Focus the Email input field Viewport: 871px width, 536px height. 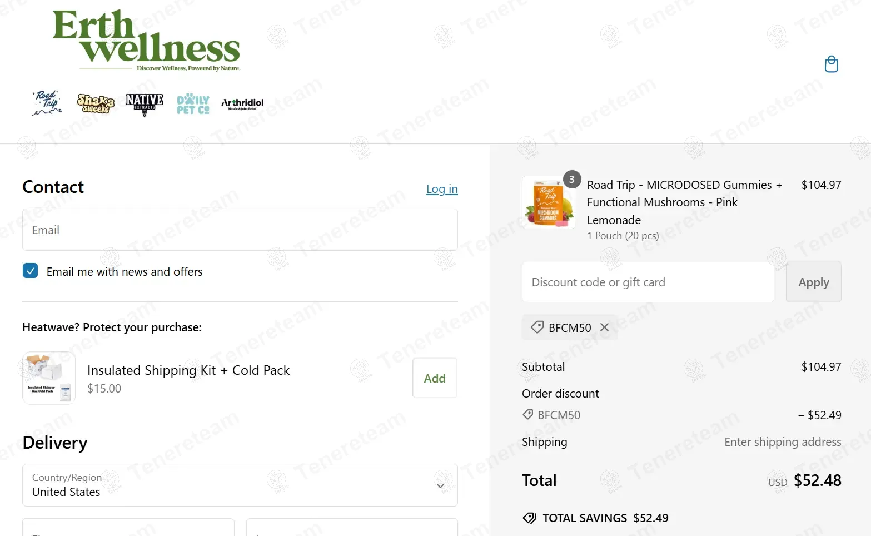[x=240, y=230]
